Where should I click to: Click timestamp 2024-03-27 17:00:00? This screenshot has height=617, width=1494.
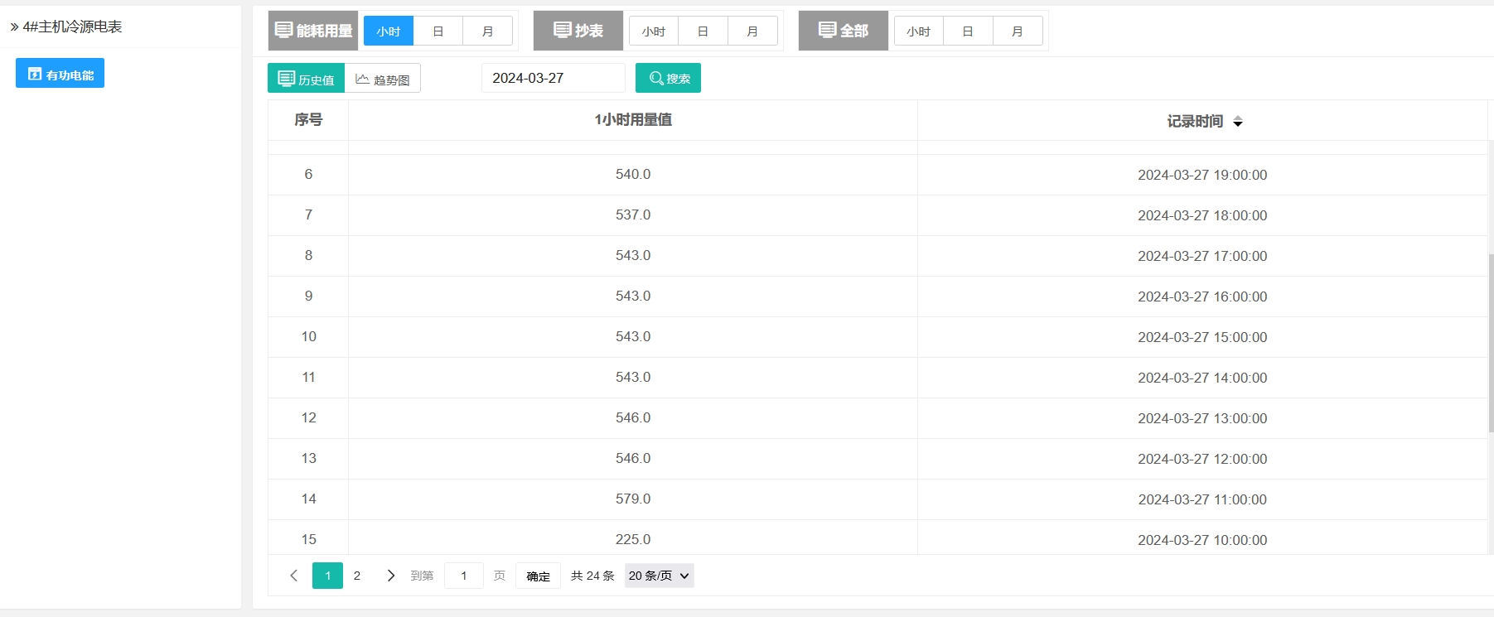pyautogui.click(x=1202, y=256)
